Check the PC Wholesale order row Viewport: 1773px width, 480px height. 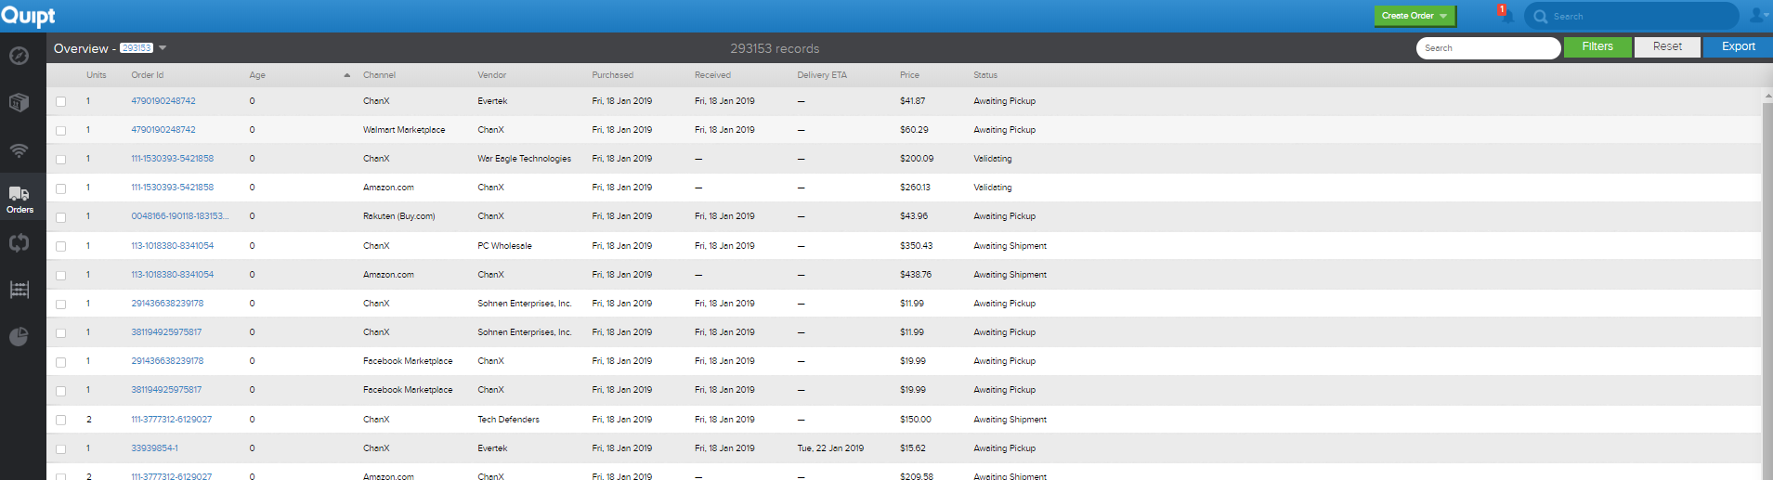[61, 247]
